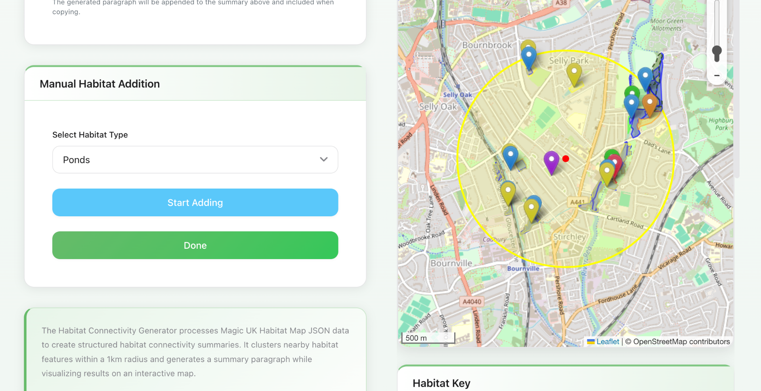This screenshot has height=391, width=761.
Task: Click the yellow marker above the A441 label
Action: tap(607, 174)
